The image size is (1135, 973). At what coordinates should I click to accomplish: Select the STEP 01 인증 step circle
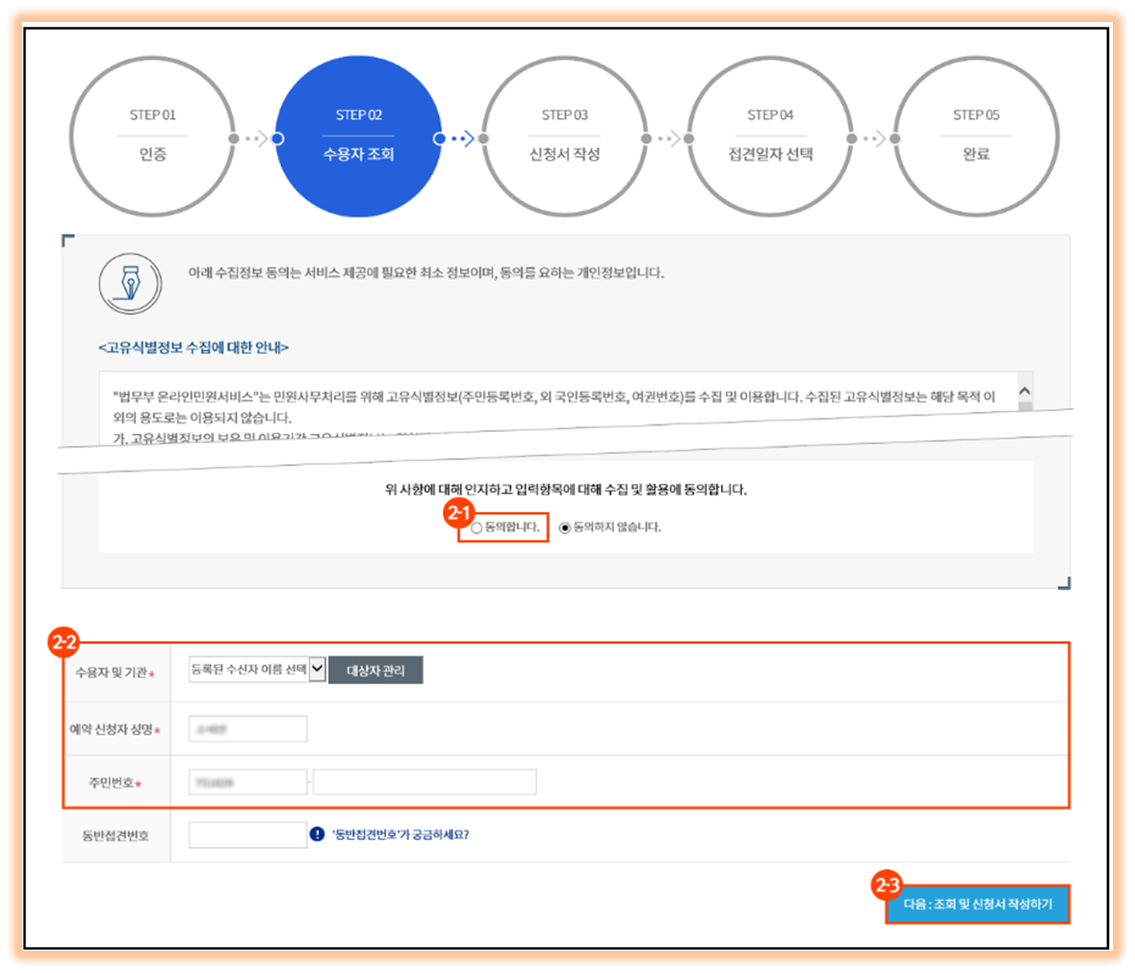[152, 137]
